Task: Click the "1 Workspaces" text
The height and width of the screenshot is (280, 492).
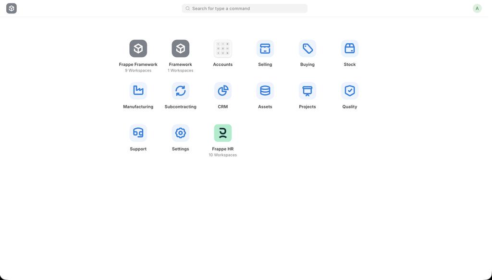Action: [181, 71]
